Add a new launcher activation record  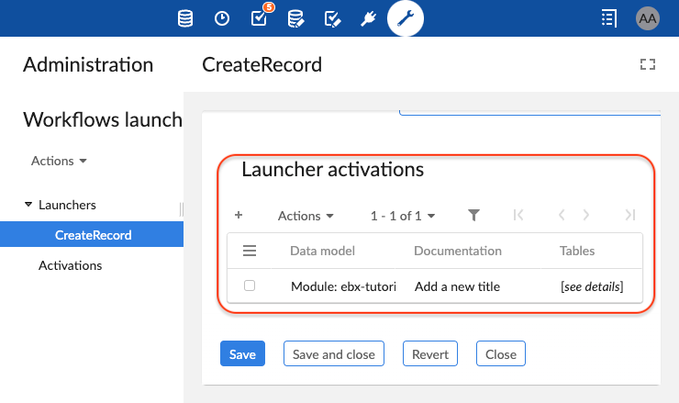(239, 216)
